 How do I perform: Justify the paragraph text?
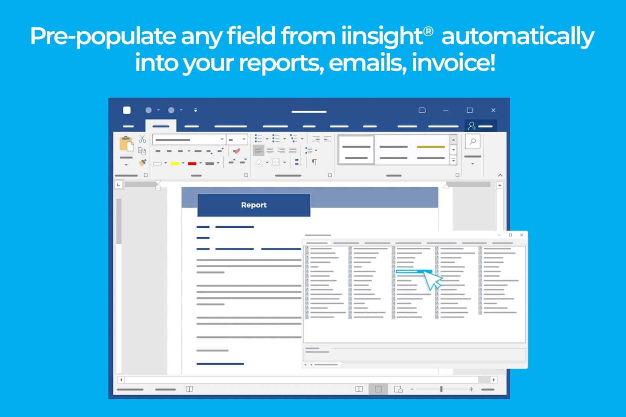pyautogui.click(x=293, y=150)
